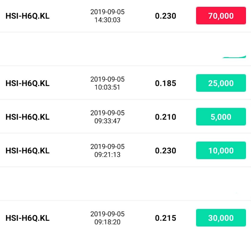Click the timestamp 2019-09-05 09:18:20
The image size is (251, 232).
(107, 218)
